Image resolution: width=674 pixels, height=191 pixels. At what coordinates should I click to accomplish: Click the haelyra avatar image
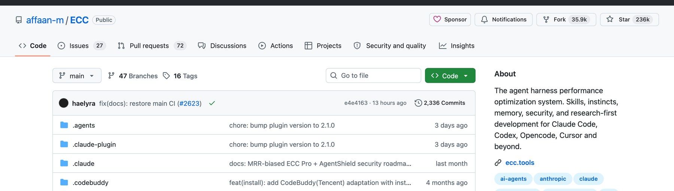click(64, 103)
